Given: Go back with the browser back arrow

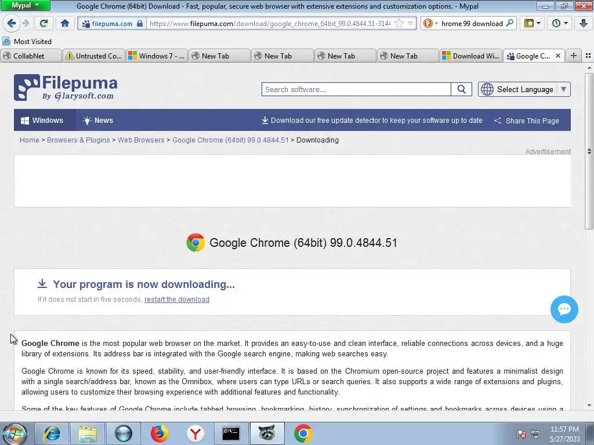Looking at the screenshot, I should (11, 23).
